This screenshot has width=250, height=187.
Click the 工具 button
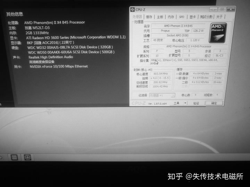click(x=176, y=103)
